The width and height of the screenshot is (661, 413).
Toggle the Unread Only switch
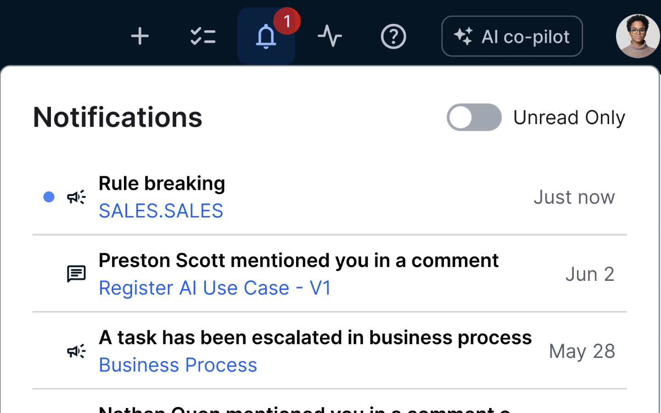[x=474, y=117]
